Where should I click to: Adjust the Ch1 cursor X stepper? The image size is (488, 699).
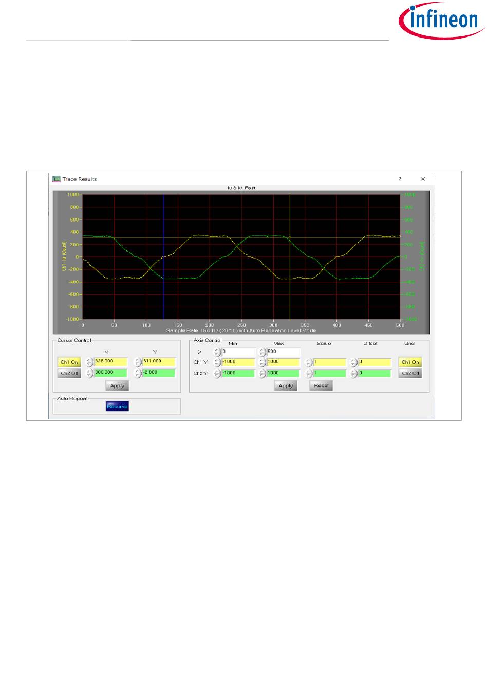point(90,362)
